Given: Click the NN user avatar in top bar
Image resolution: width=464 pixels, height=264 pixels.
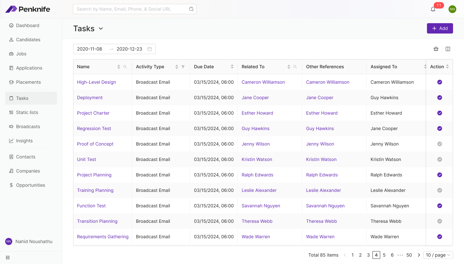Looking at the screenshot, I should point(452,9).
